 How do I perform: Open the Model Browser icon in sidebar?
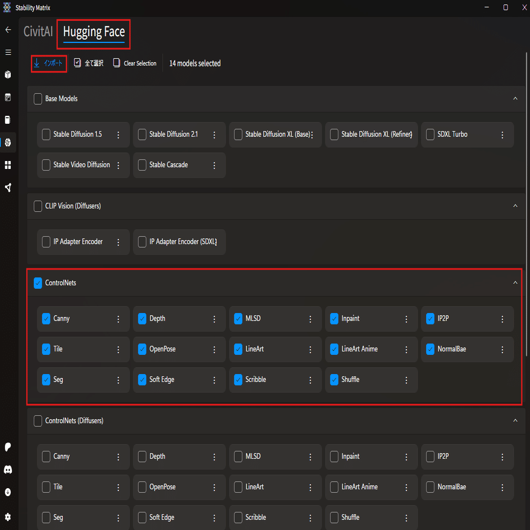point(8,142)
